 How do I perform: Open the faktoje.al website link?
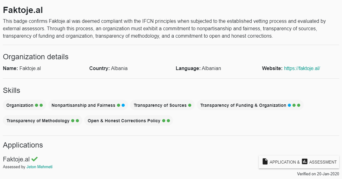pyautogui.click(x=302, y=68)
